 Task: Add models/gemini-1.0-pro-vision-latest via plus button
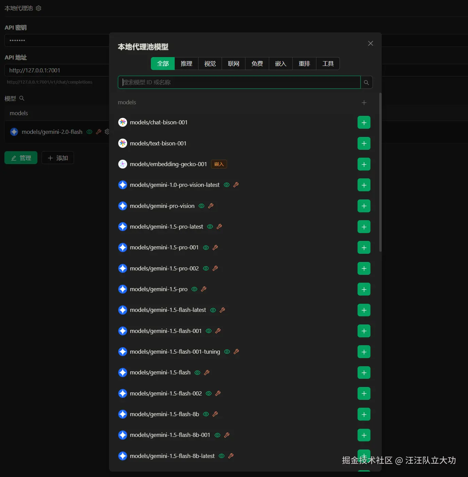click(364, 185)
